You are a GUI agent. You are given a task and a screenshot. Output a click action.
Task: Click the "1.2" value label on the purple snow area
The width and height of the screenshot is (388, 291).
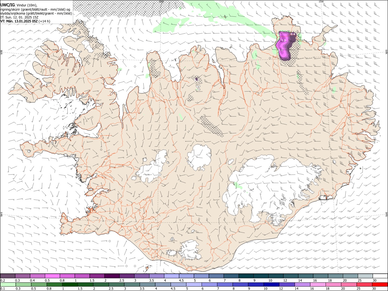[x=283, y=40]
